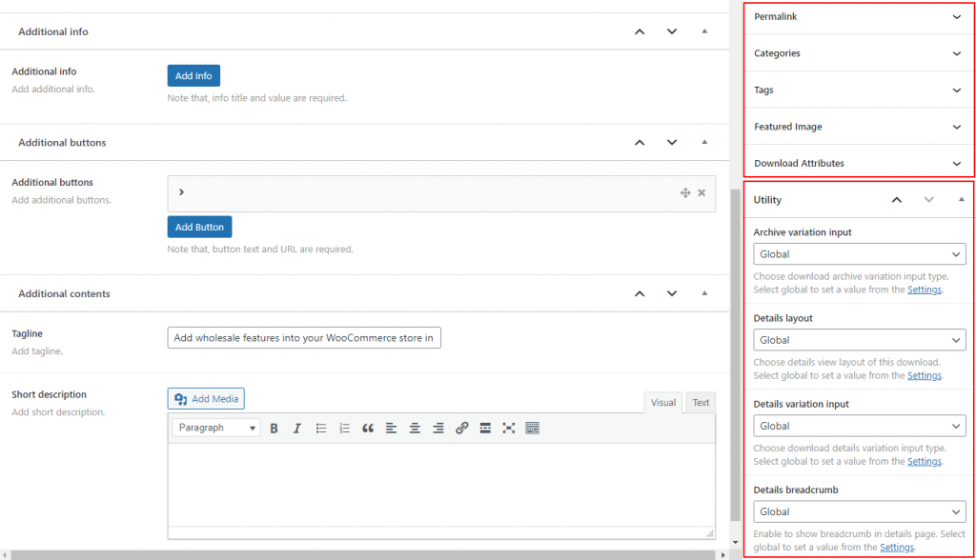
Task: Click inside the short description text area
Action: 441,485
